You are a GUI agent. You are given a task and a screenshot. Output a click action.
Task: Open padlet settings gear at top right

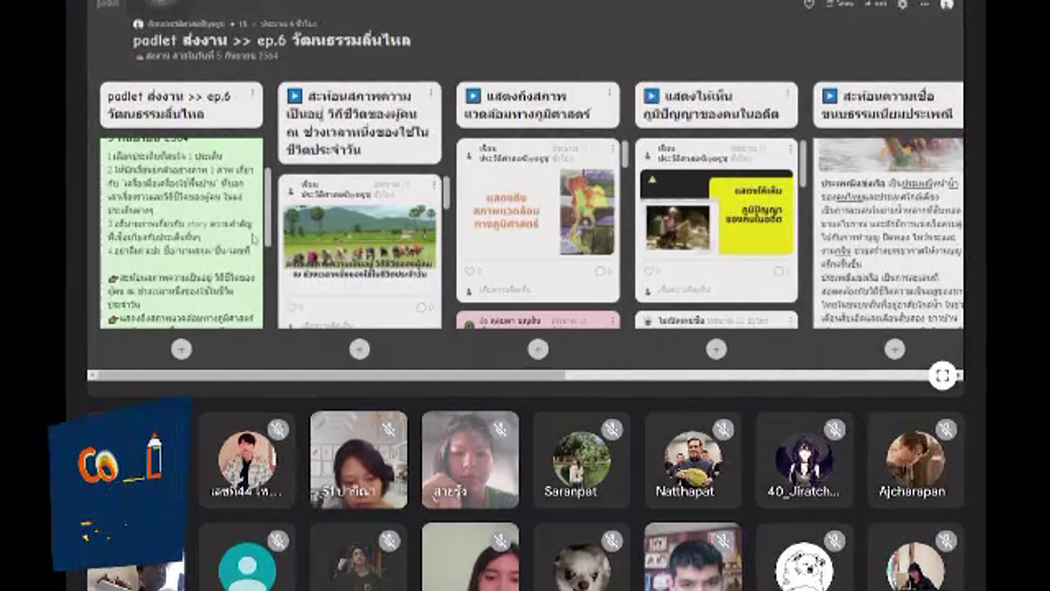[x=902, y=4]
